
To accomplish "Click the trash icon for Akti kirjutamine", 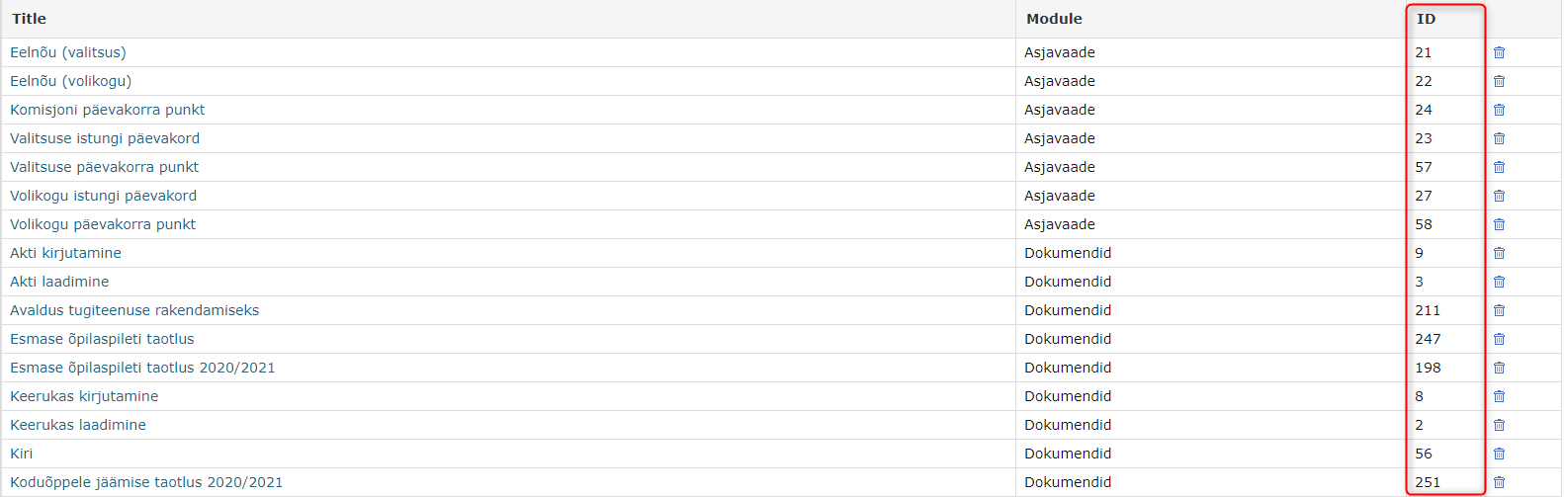I will (1499, 253).
